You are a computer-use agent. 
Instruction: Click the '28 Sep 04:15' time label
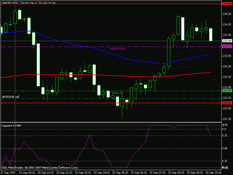pyautogui.click(x=102, y=173)
